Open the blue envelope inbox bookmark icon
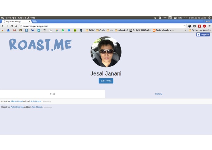Viewport: 212px width, 150px height. coord(8,30)
